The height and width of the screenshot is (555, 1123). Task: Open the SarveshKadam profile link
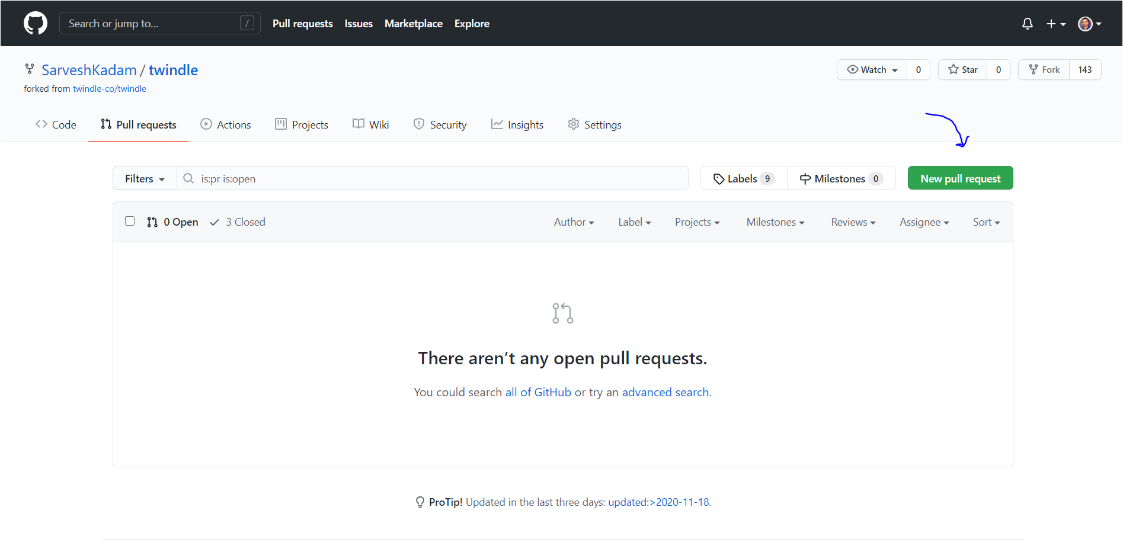point(89,70)
